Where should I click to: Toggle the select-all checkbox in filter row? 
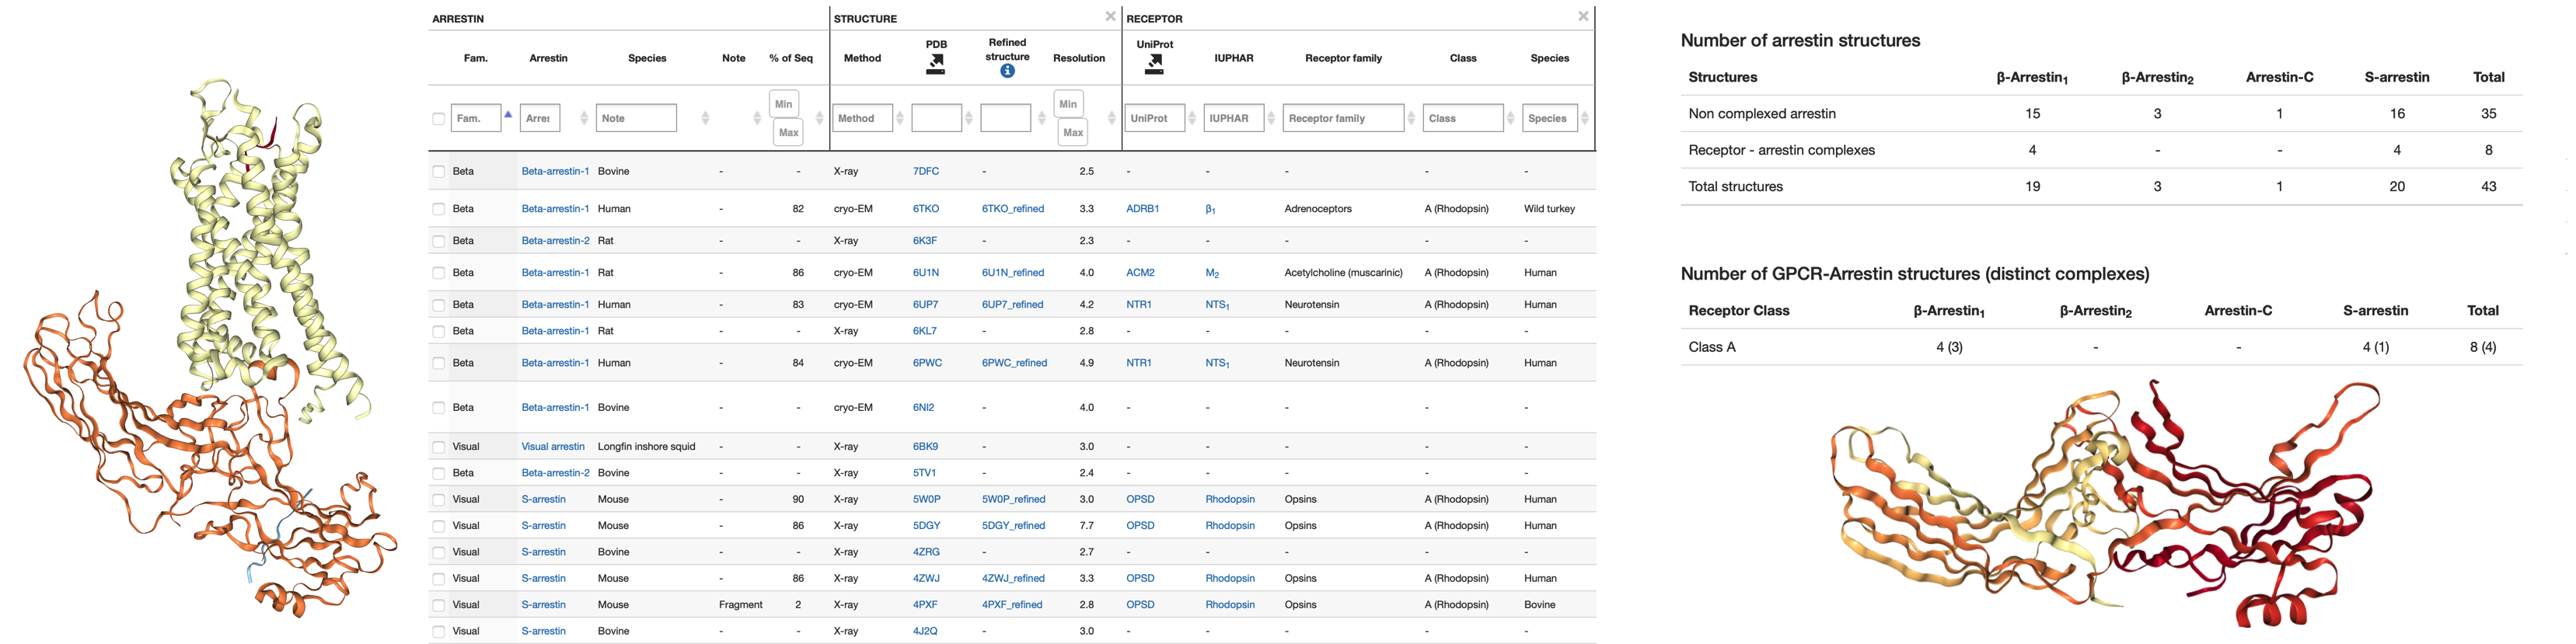tap(438, 119)
